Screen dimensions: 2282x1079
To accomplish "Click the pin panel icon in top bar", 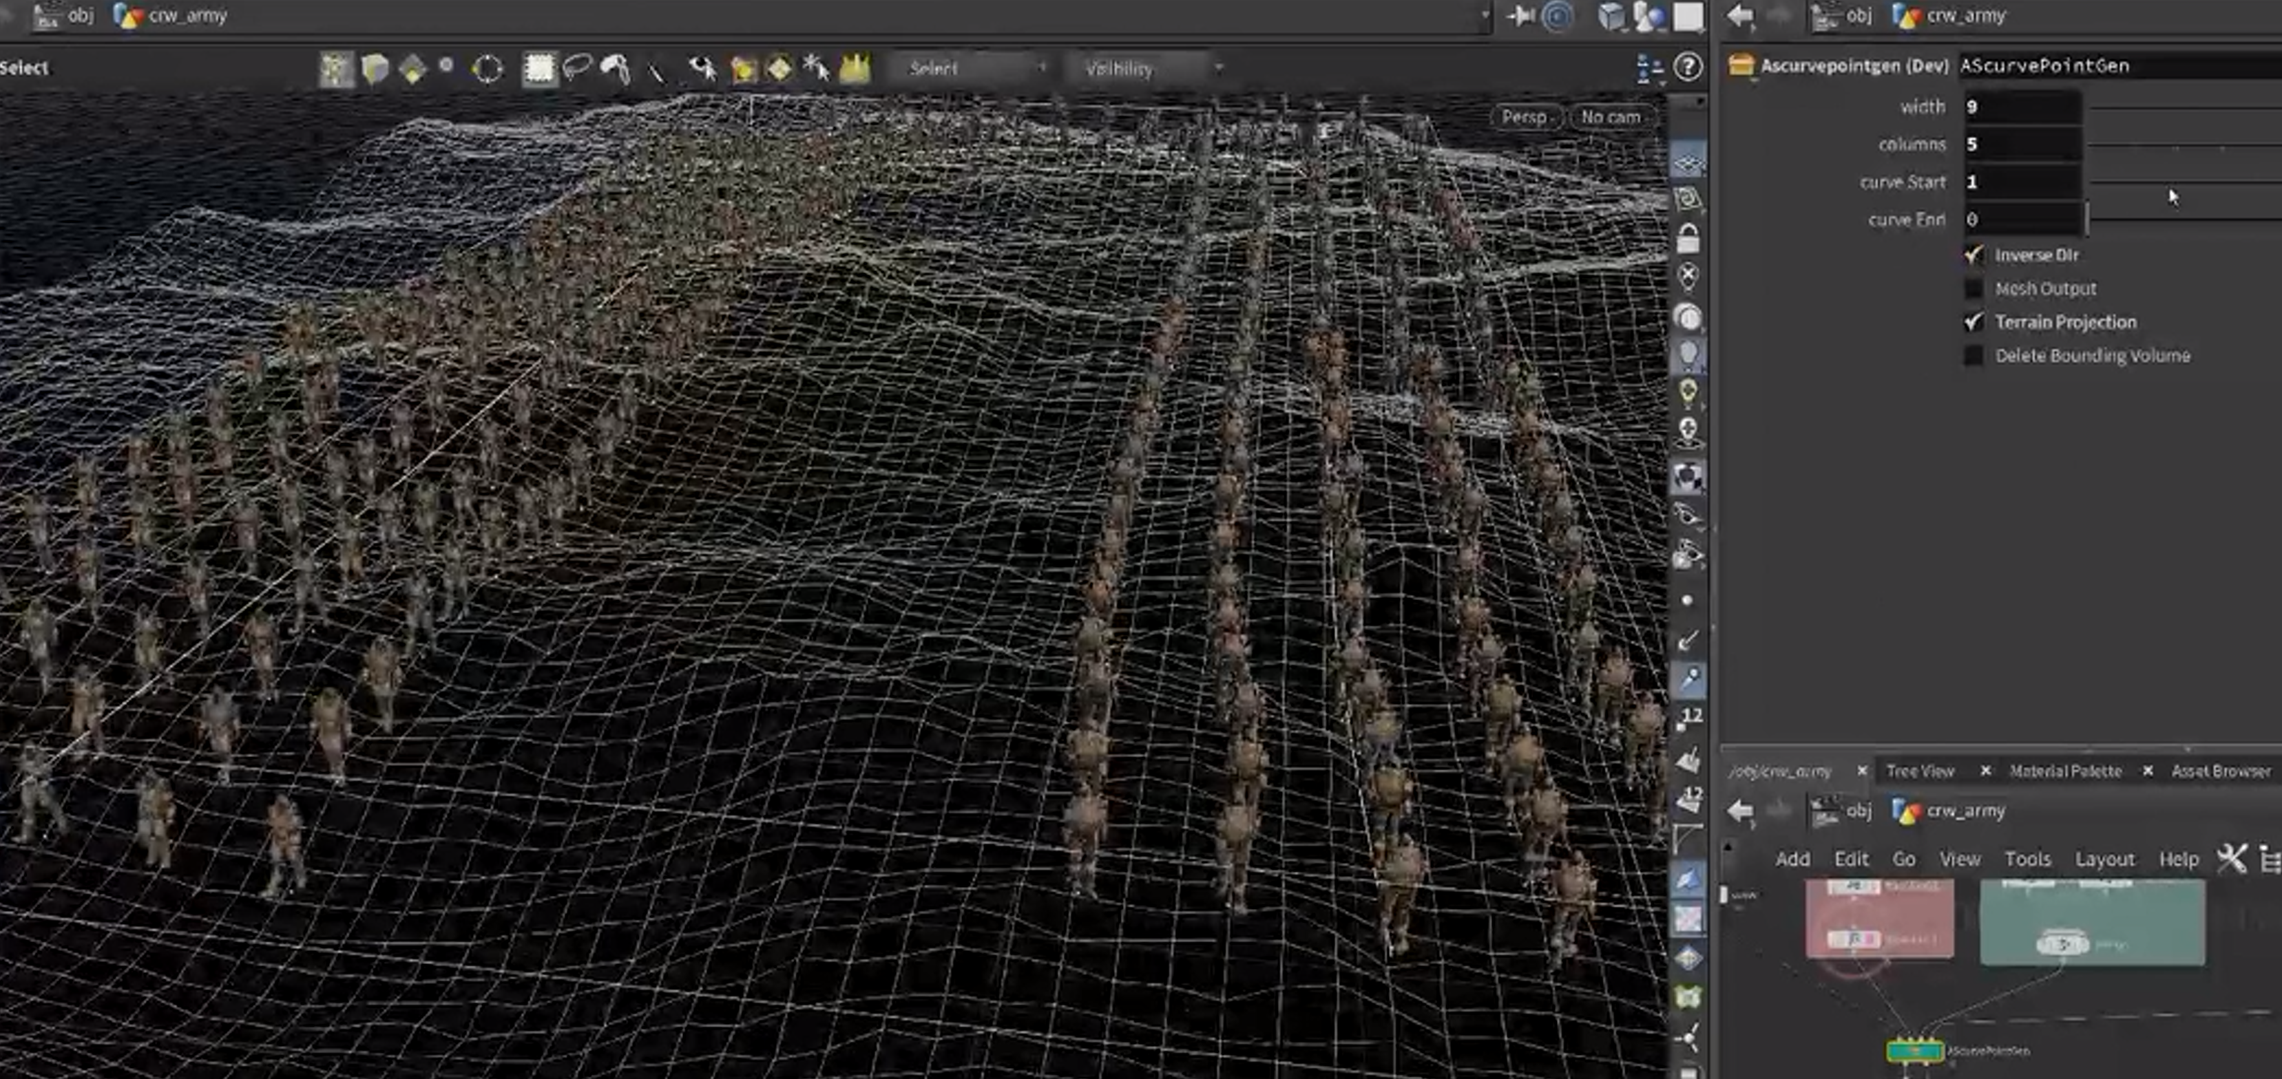I will click(x=1521, y=15).
